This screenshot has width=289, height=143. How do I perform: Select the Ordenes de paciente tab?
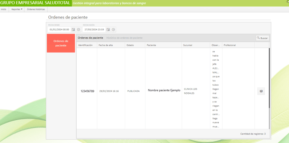tap(90, 38)
